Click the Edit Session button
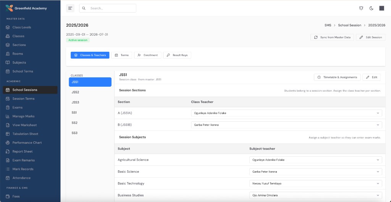The width and height of the screenshot is (391, 202). [370, 37]
